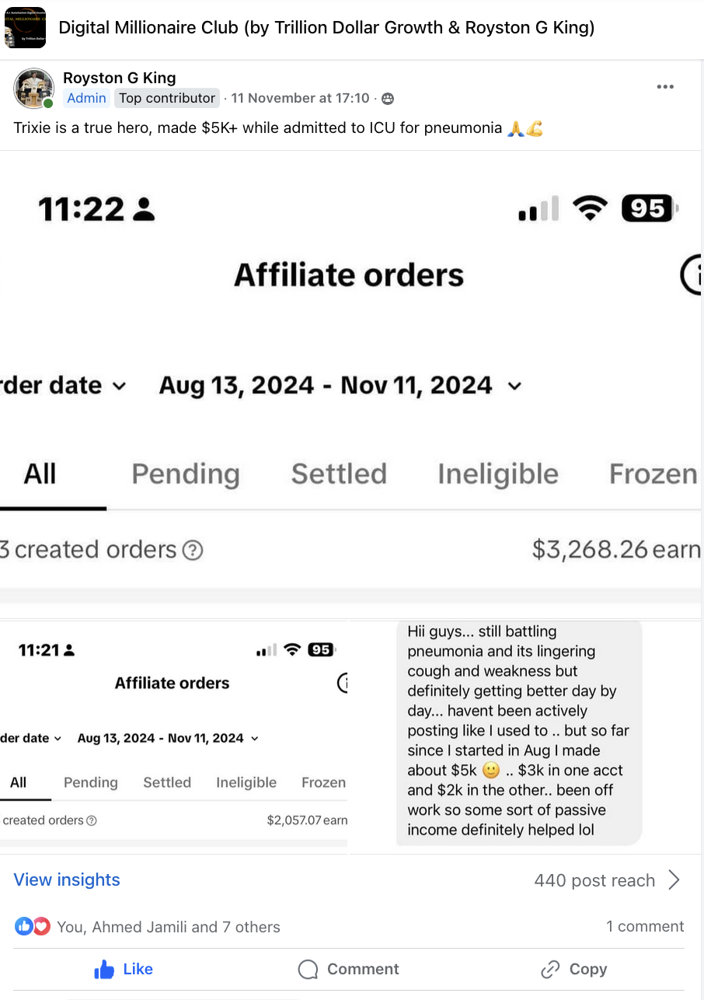Expand the order date filter dropdown
This screenshot has width=704, height=1000.
click(118, 386)
